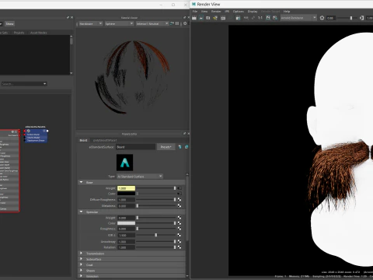Click the 1:1 real size icon
Viewport: 373px width, 280px height.
(x=260, y=18)
